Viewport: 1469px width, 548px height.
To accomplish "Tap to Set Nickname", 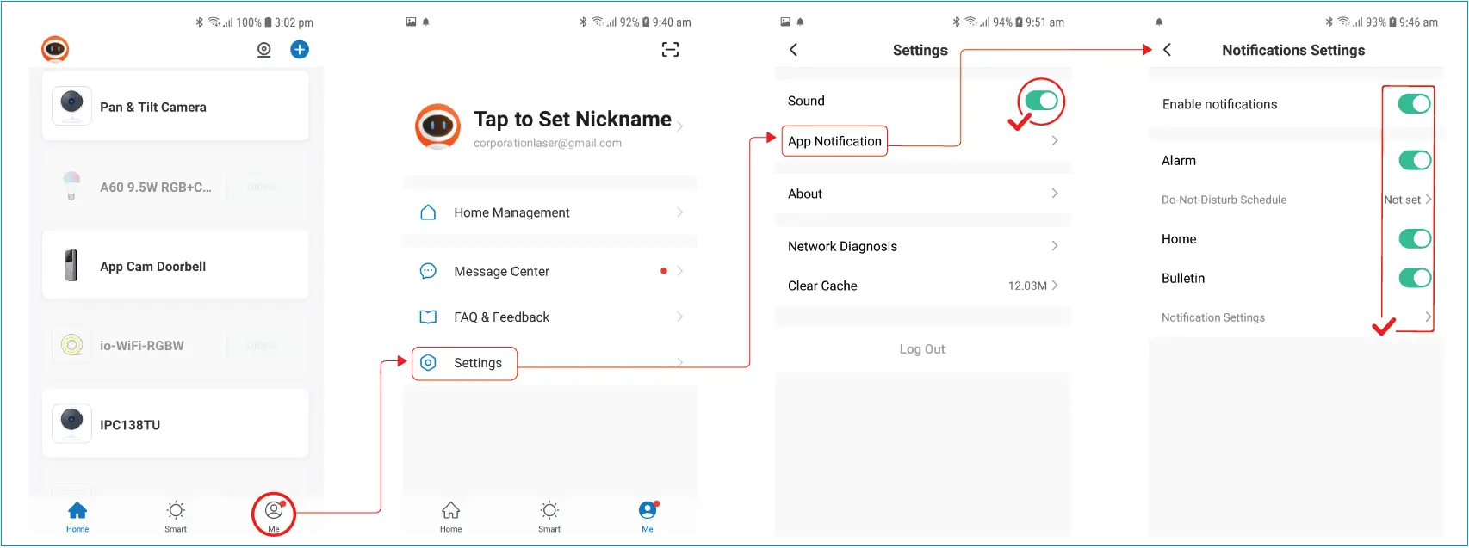I will click(573, 119).
